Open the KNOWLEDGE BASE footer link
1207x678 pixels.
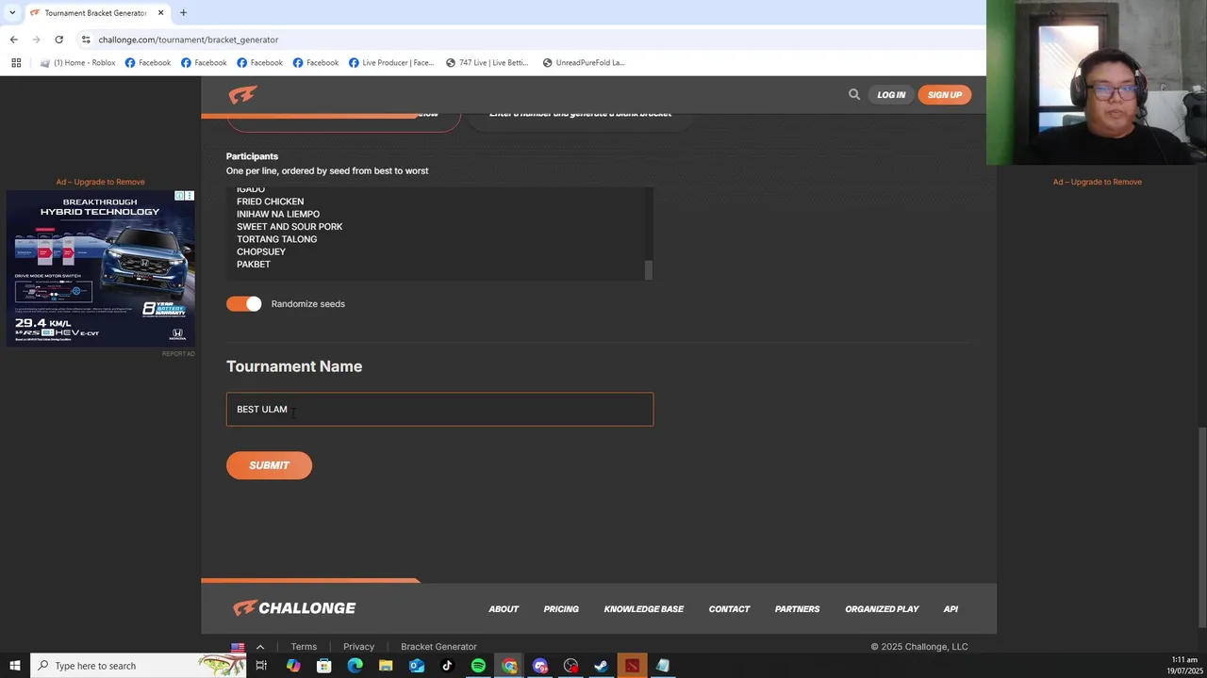(x=644, y=609)
